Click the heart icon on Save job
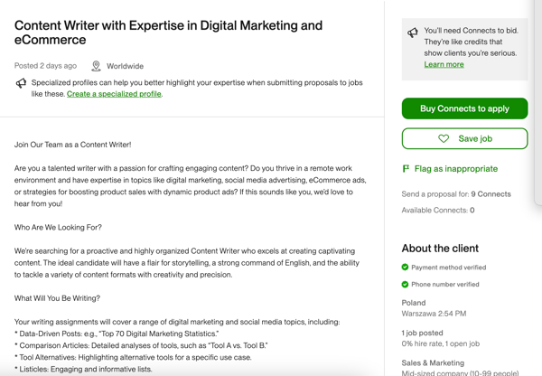 coord(444,138)
